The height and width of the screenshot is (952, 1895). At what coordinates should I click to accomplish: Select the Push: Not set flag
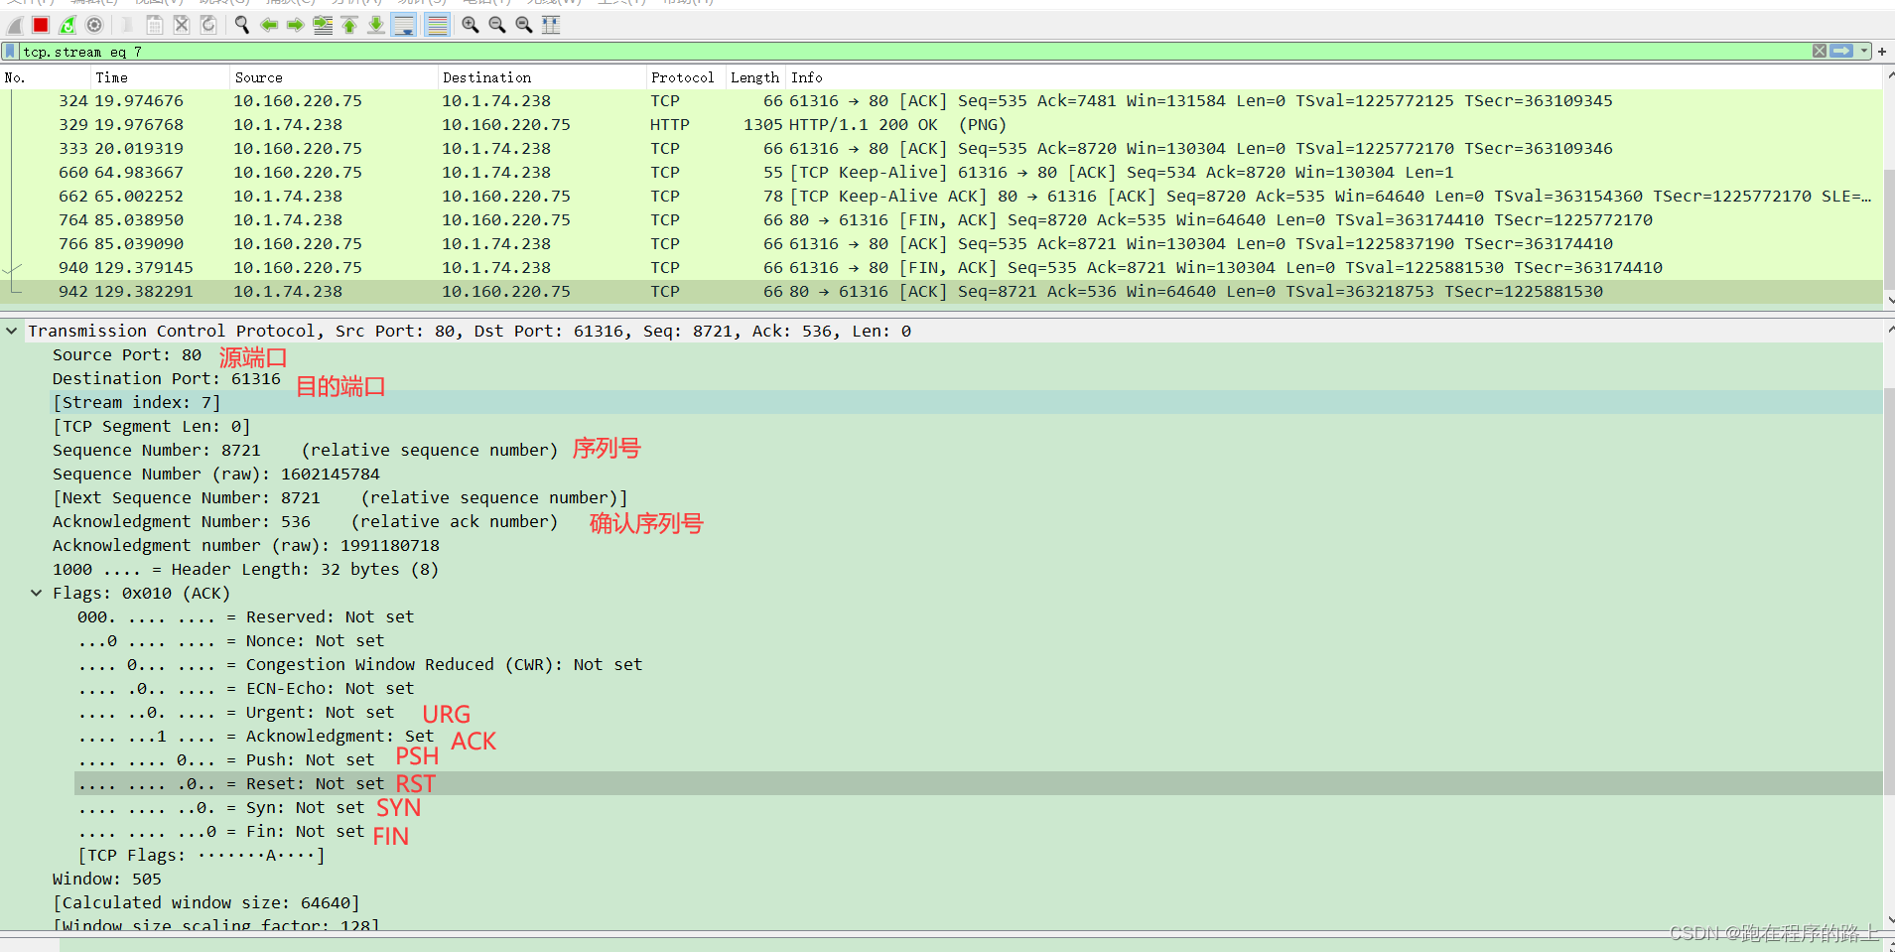tap(226, 760)
